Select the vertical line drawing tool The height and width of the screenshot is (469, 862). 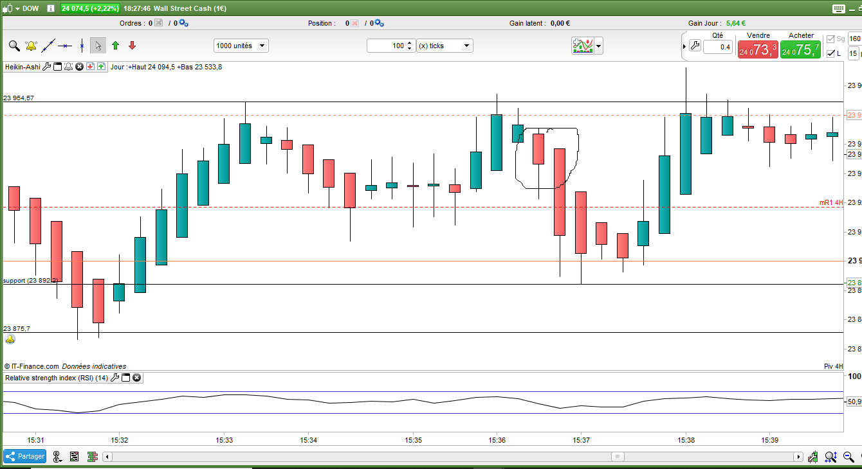click(82, 46)
